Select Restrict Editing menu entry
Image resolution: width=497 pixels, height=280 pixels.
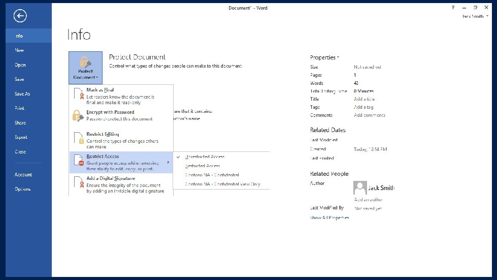point(121,140)
